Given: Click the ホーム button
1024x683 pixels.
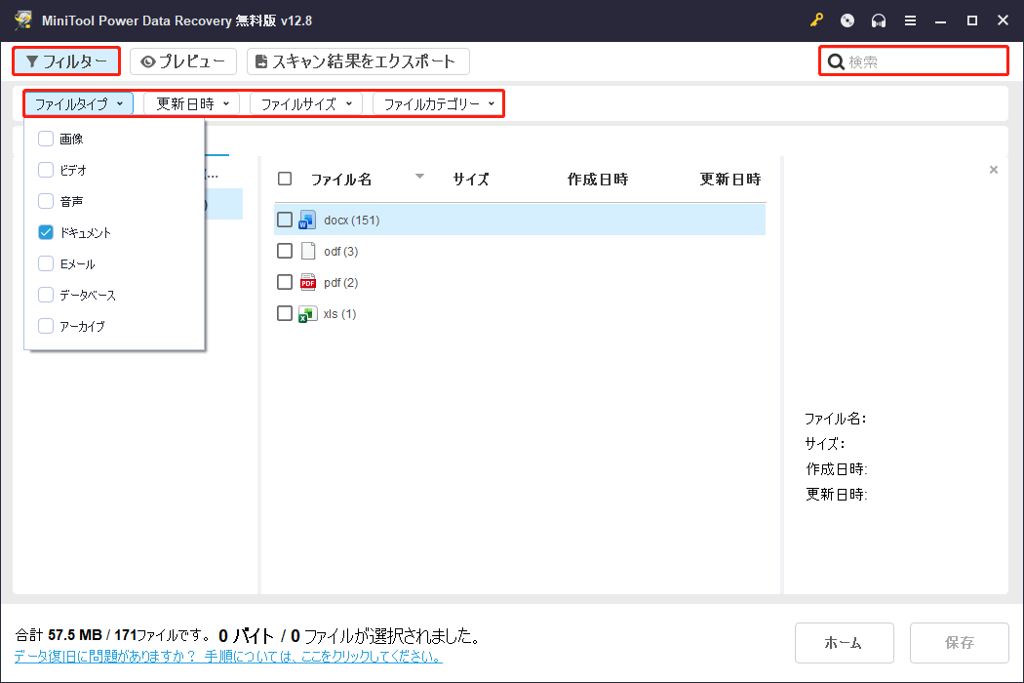Looking at the screenshot, I should pyautogui.click(x=844, y=642).
